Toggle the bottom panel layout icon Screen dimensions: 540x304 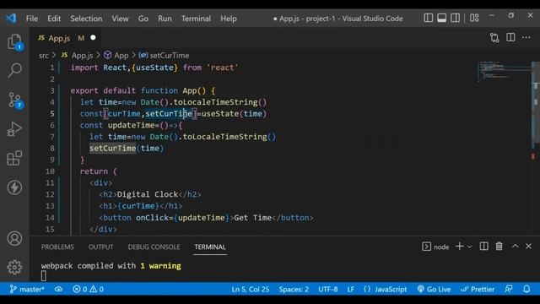click(x=441, y=18)
